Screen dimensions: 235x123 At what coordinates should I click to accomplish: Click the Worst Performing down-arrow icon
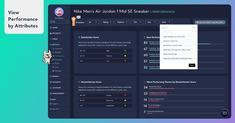(x=144, y=82)
